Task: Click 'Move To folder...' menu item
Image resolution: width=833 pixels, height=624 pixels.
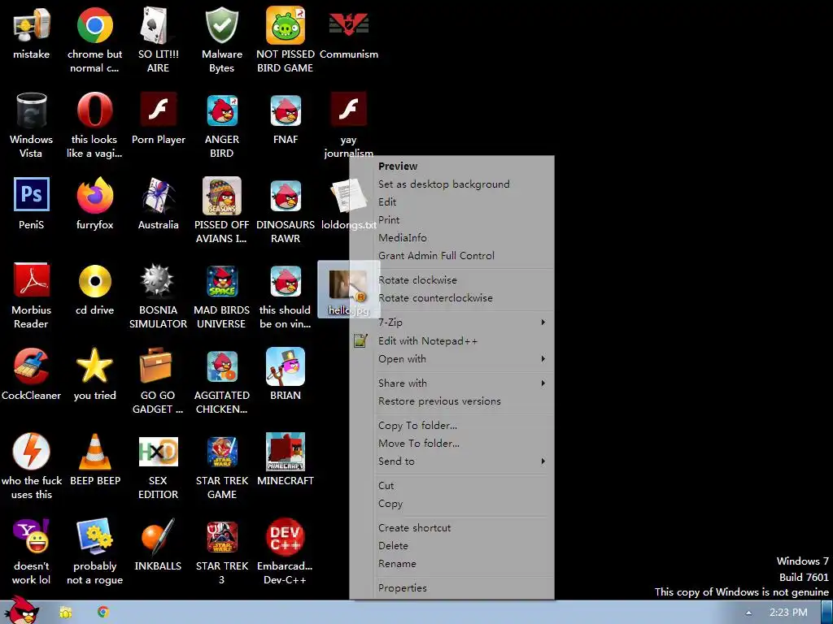Action: [451, 443]
